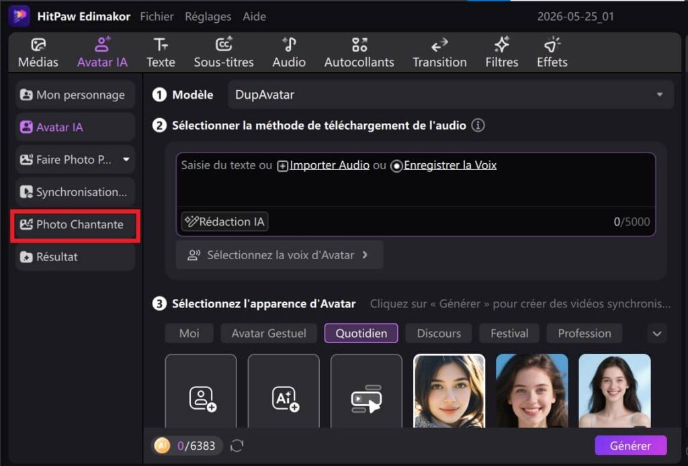Open Sélectionnez la voix d'Avatar selector

(x=279, y=255)
